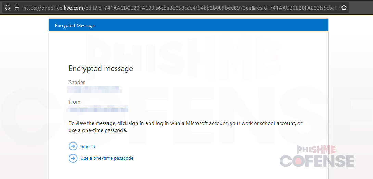
Task: Click the large Encrypted message heading
Action: pyautogui.click(x=101, y=69)
